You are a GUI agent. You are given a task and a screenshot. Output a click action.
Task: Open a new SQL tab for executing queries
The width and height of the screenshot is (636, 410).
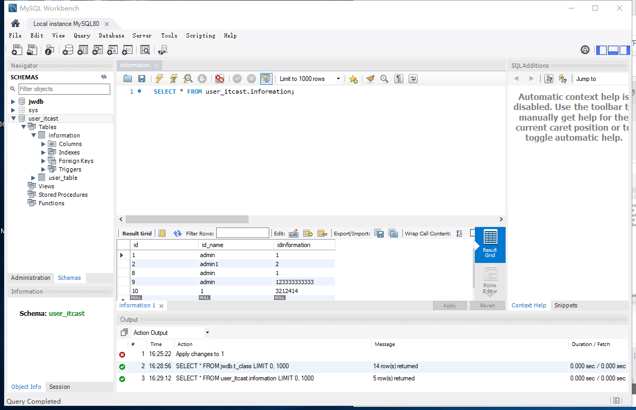16,49
